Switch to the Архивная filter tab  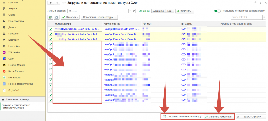[158, 11]
